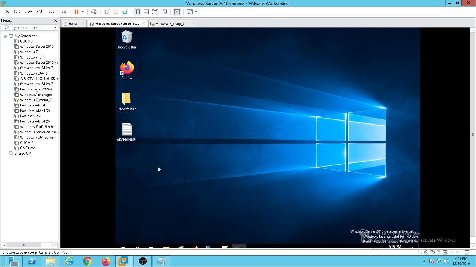Open the Edit menu
Screen dimensions: 476x267
coord(17,11)
